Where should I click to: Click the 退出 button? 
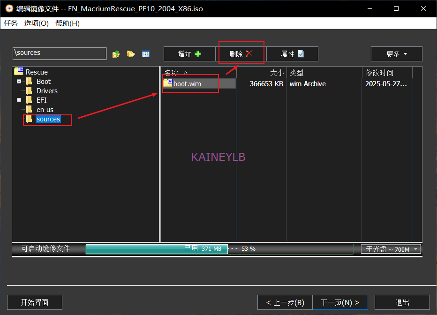tap(402, 302)
